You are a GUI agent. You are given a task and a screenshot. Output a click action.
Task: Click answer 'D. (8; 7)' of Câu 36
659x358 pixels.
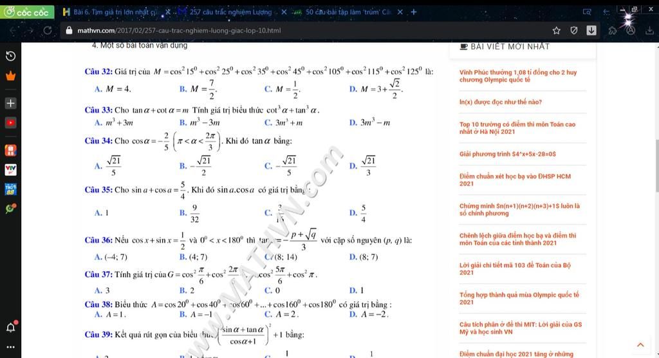364,257
